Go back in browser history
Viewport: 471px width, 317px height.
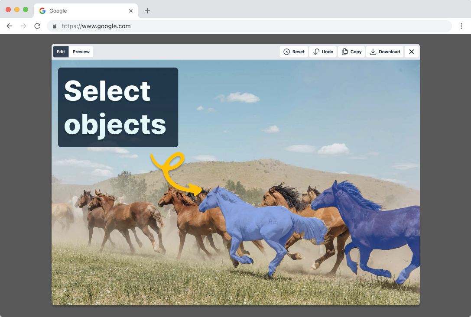[x=10, y=26]
